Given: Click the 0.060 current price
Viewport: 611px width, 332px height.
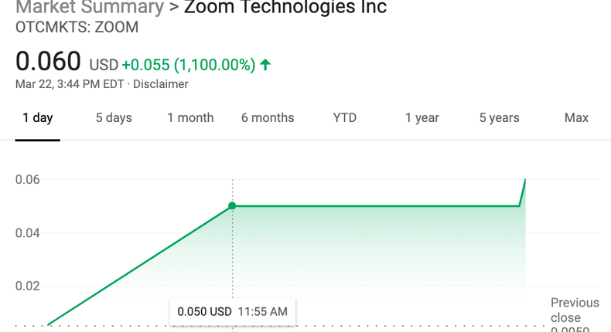Looking at the screenshot, I should pyautogui.click(x=48, y=61).
